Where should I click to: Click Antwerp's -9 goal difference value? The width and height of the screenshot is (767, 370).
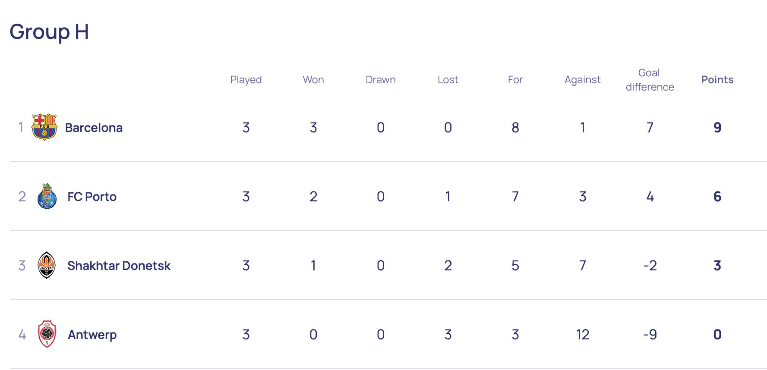tap(650, 335)
